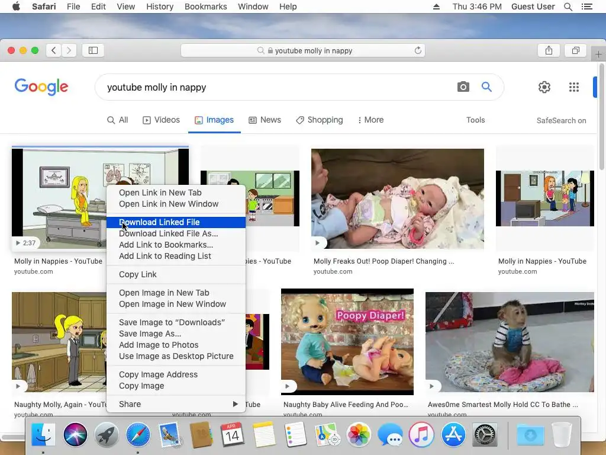Open Launchpad rocket icon in Dock
Screen dimensions: 606x455
tap(107, 435)
